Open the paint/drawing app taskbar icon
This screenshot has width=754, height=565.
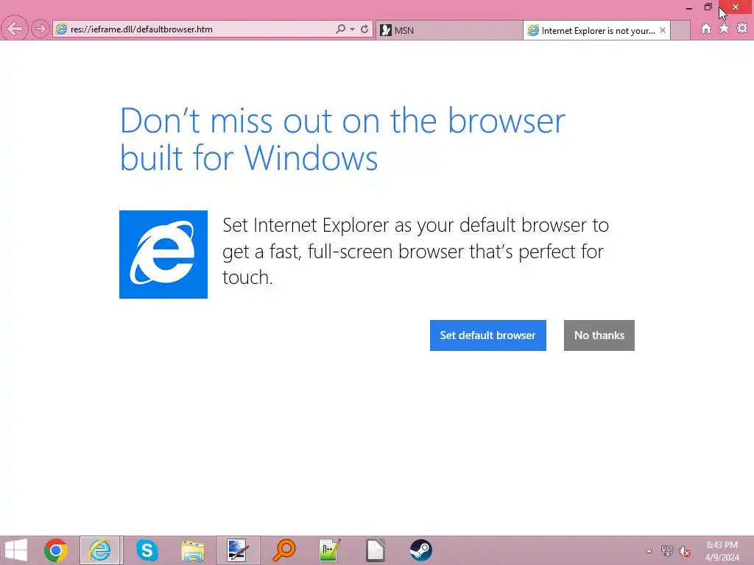(238, 550)
